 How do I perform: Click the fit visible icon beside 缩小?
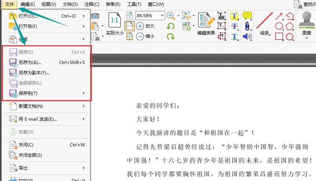point(129,36)
